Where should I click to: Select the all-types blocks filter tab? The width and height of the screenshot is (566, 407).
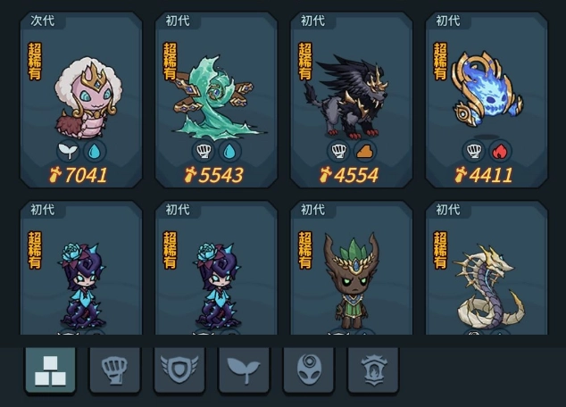pyautogui.click(x=50, y=370)
